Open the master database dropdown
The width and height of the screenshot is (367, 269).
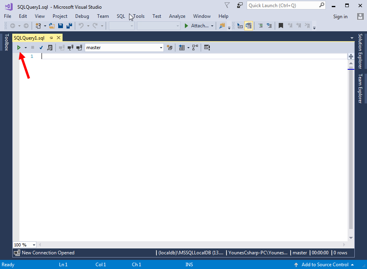162,47
